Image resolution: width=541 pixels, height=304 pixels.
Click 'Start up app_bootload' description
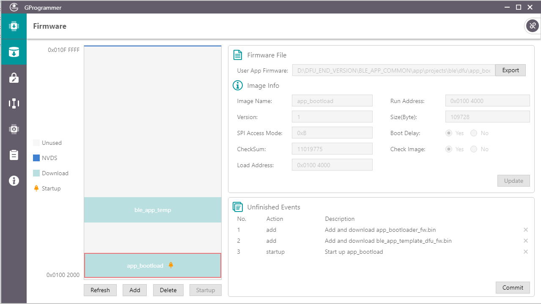tap(354, 252)
